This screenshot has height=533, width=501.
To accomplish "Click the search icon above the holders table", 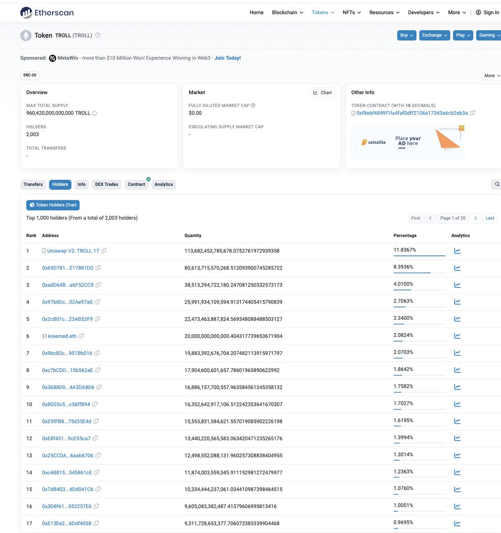I will [x=497, y=184].
